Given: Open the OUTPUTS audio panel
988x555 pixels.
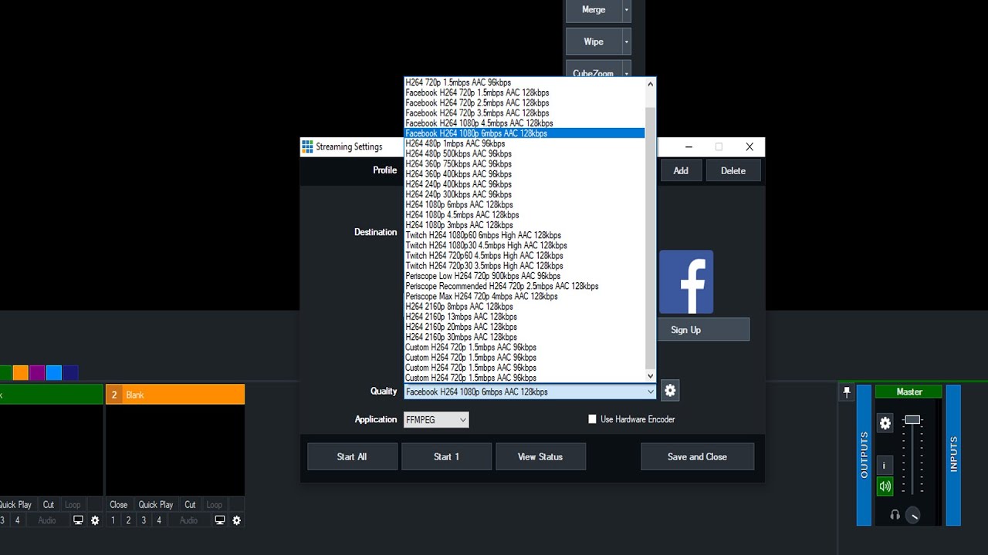Looking at the screenshot, I should click(864, 455).
